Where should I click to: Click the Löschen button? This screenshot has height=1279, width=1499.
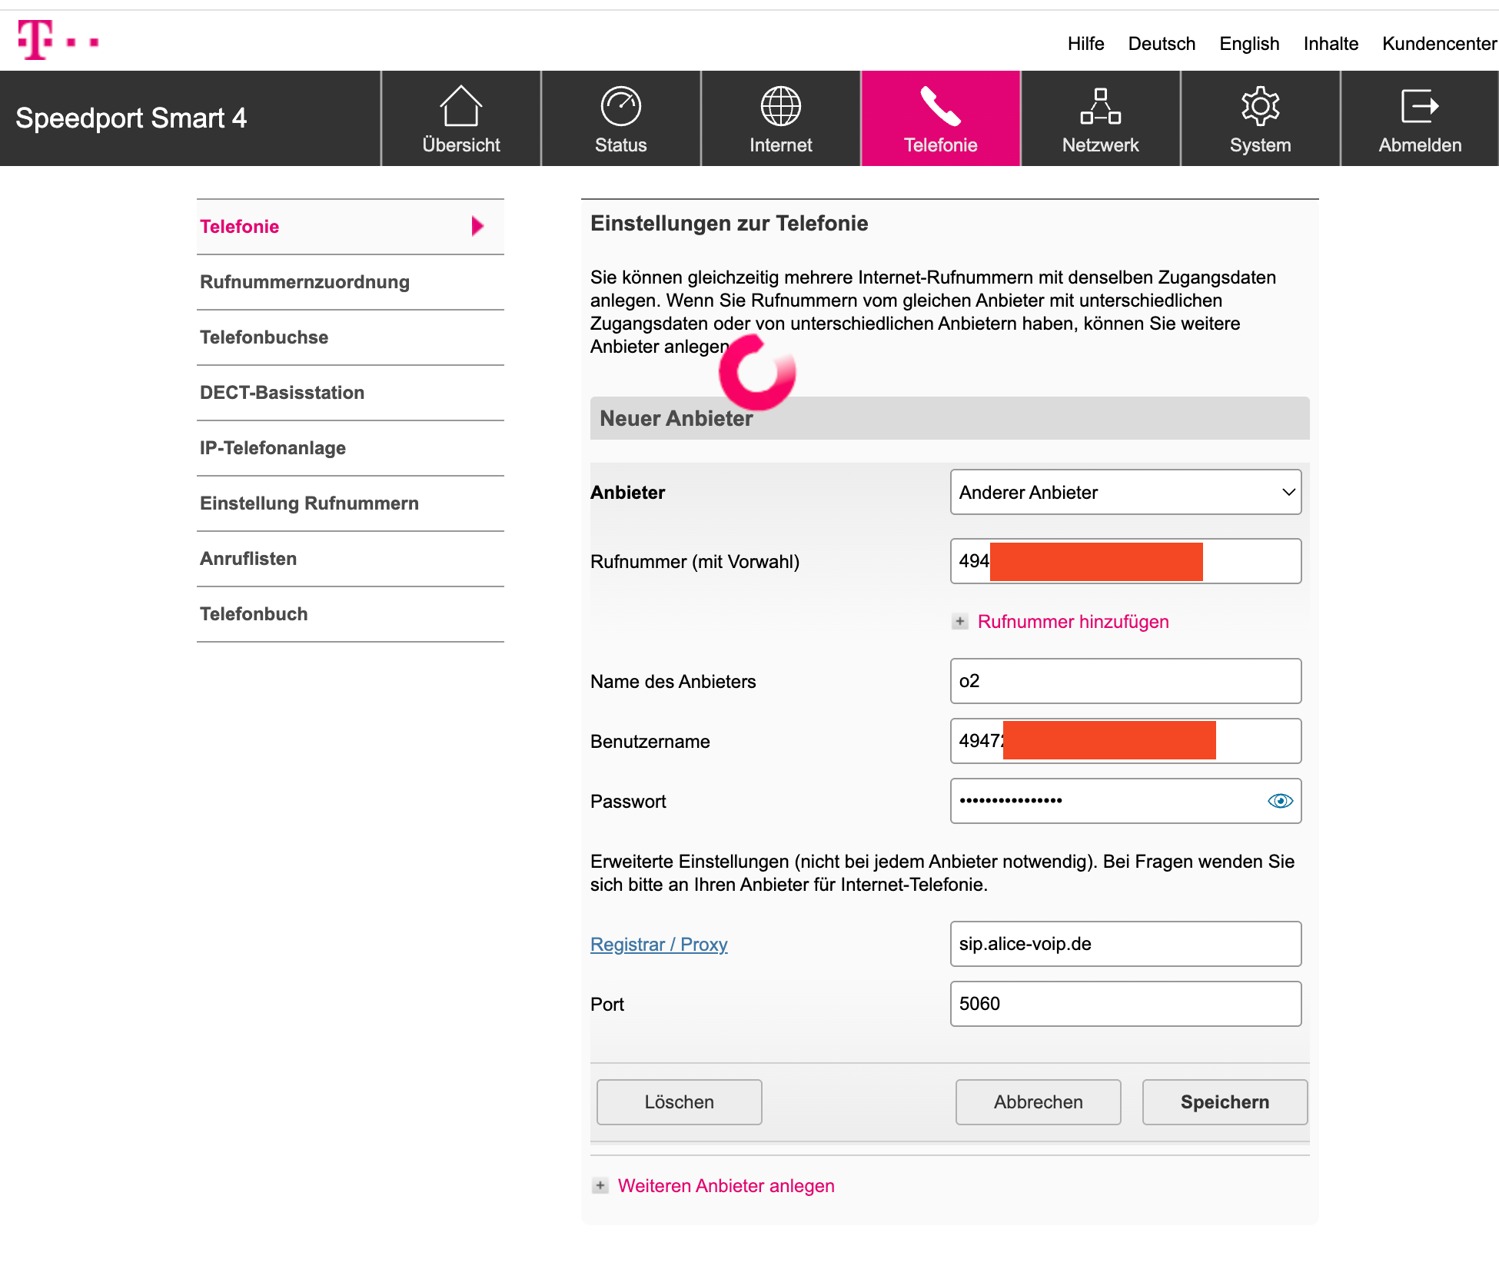tap(680, 1102)
